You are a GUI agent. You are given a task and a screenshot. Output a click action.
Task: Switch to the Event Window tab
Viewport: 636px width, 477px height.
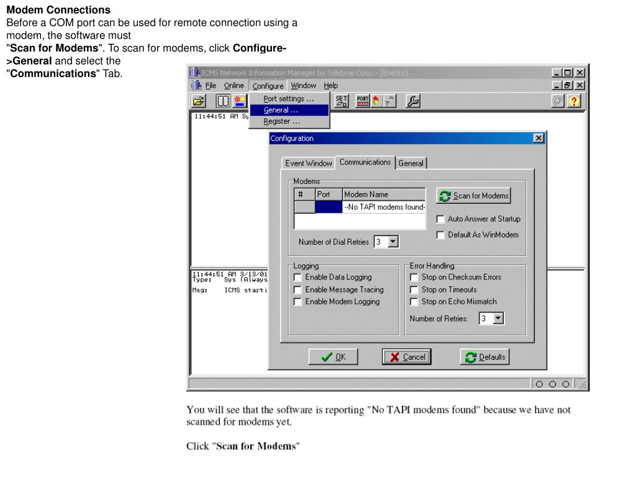click(x=308, y=163)
